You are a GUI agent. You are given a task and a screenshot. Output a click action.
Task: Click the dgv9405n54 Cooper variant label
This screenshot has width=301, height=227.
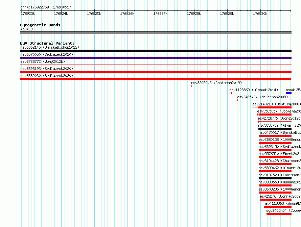[283, 210]
